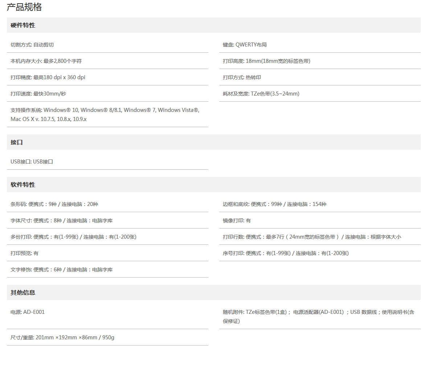Click the 软件特性 section header
Viewport: 428px width, 372px height.
click(23, 185)
